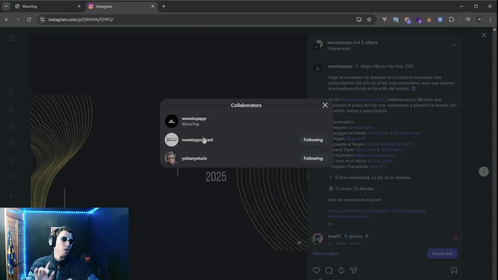Open yohanysturiz collaborator profile
Image resolution: width=498 pixels, height=280 pixels.
pos(194,158)
